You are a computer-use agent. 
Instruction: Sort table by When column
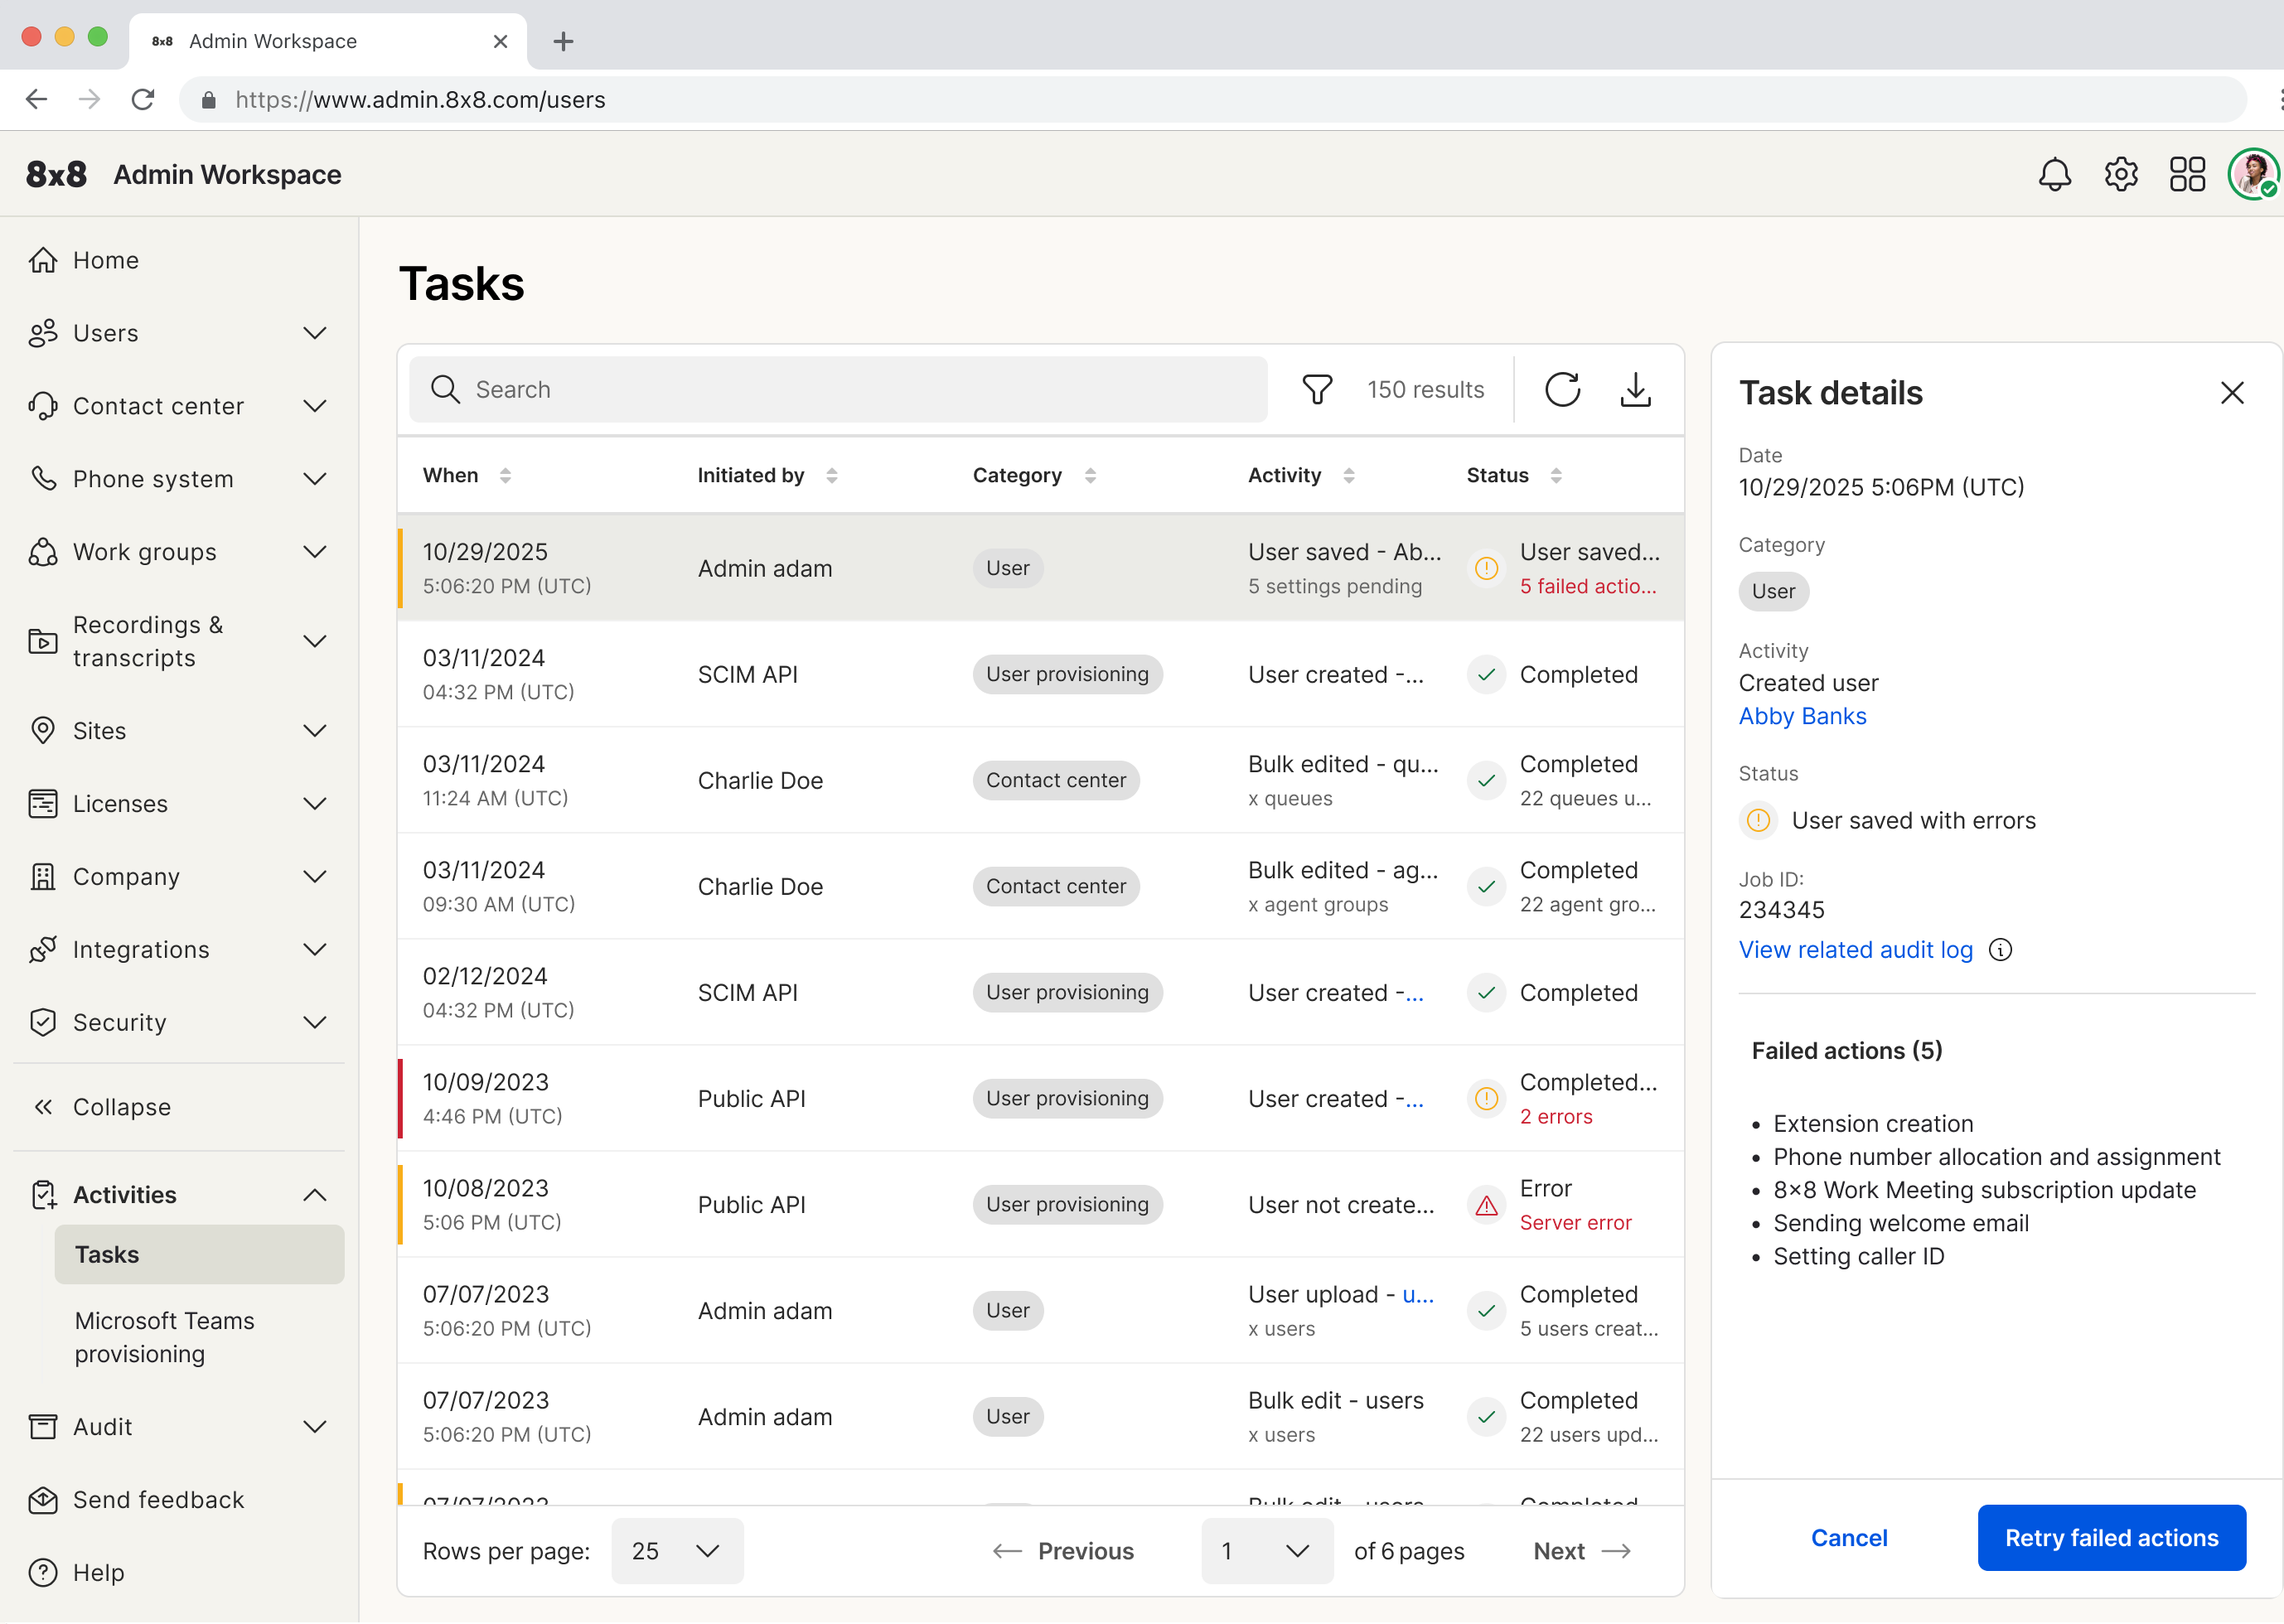tap(505, 475)
